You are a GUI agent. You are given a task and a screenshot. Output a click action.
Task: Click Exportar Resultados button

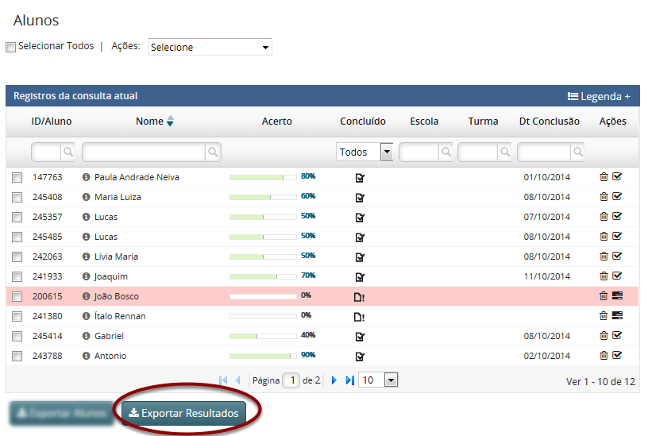pos(183,414)
